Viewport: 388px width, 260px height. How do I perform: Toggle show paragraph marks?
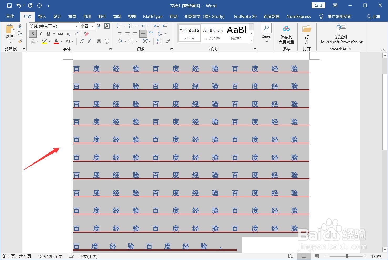[x=168, y=41]
